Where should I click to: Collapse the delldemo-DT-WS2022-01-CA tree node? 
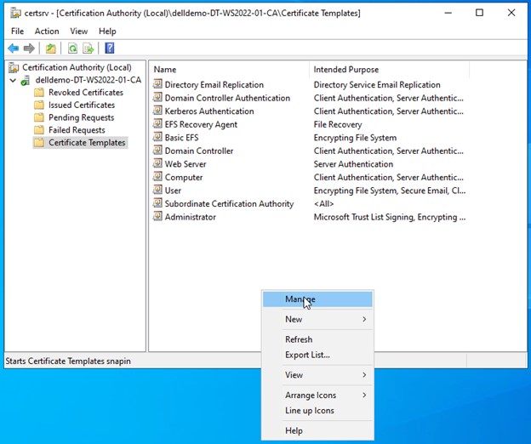pyautogui.click(x=13, y=80)
